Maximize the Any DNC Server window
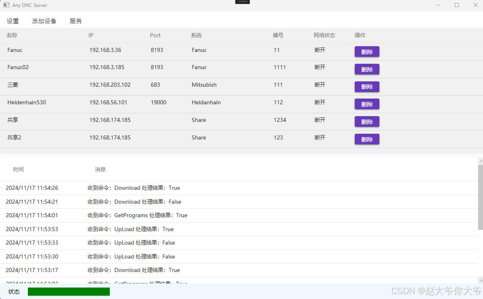The width and height of the screenshot is (483, 299). 457,5
